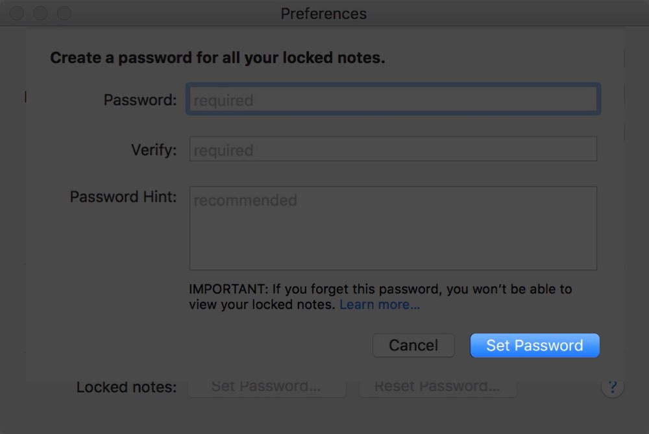
Task: Click the green zoom window button
Action: 62,12
